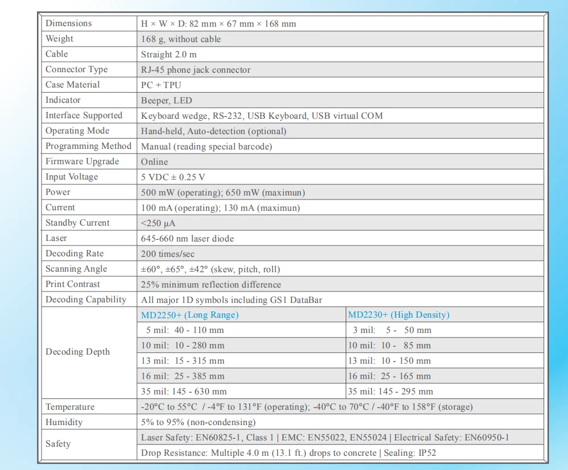568x470 pixels.
Task: Select 'Hand-held, Auto-detection (optional)' text
Action: coord(213,131)
